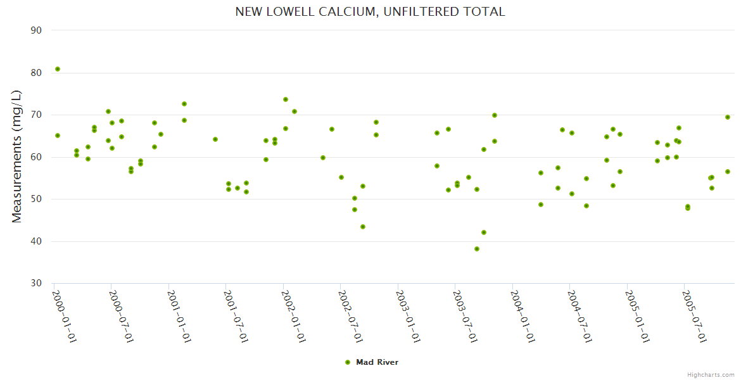Select the 2002 peak point near 74 mg/L
This screenshot has width=741, height=380.
(286, 99)
